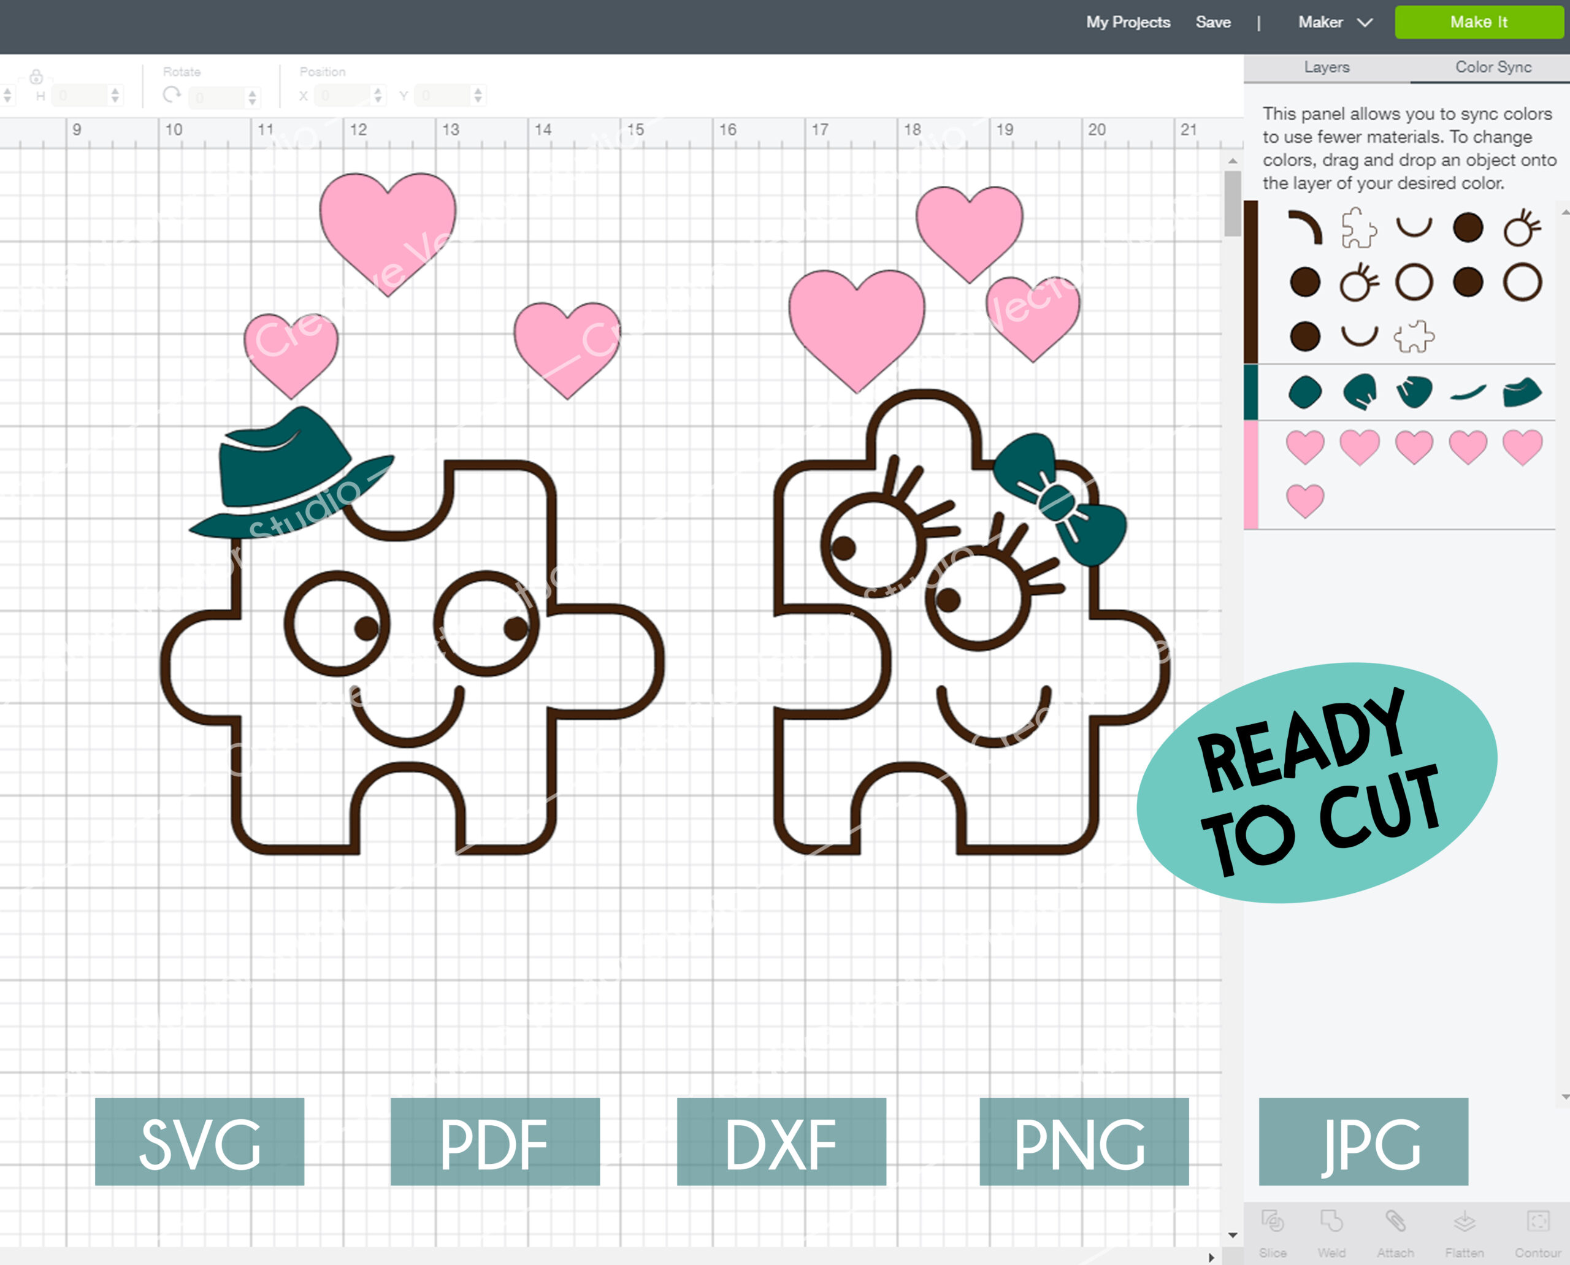The image size is (1570, 1265).
Task: Click the teal color bar
Action: click(x=1250, y=392)
